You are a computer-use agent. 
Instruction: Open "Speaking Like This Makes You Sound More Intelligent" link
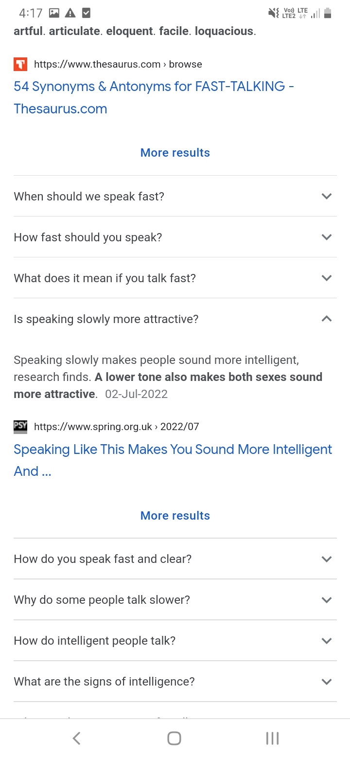tap(173, 460)
